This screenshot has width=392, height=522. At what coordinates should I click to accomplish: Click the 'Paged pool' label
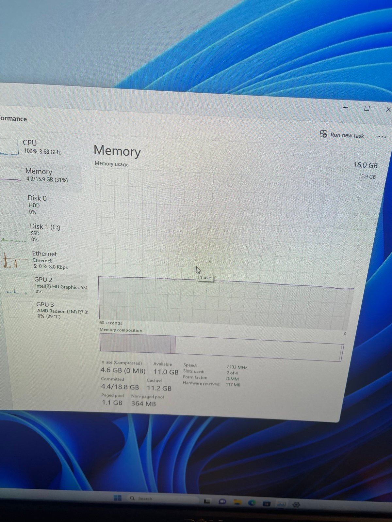[x=113, y=395]
